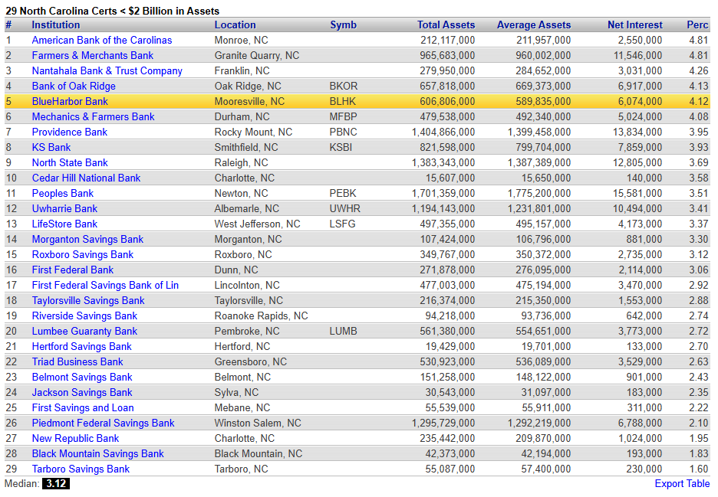Sort by the Perc column header

pos(697,25)
